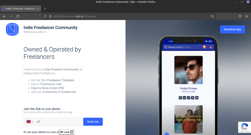251x135 pixels.
Task: Click the Firefox back arrow
Action: (4, 16)
